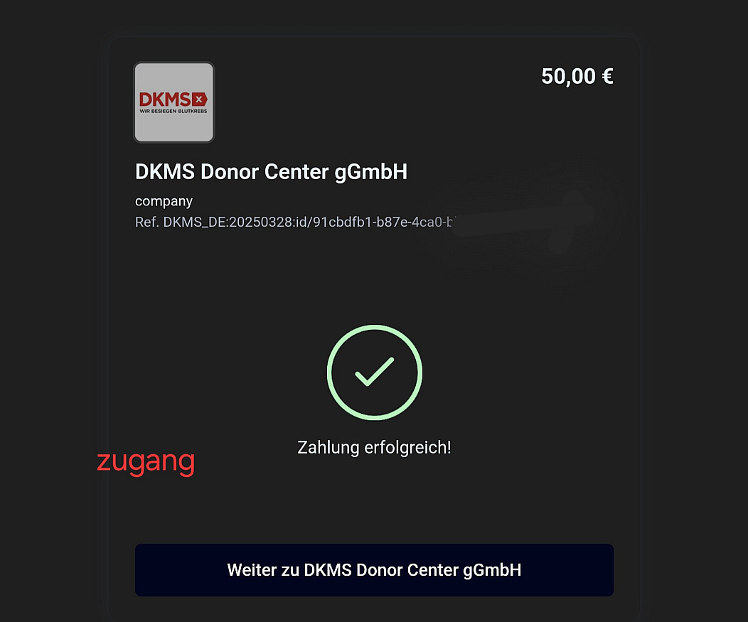Screen dimensions: 748x622
Task: Click the red X arrow in DKMS logo
Action: coord(199,100)
